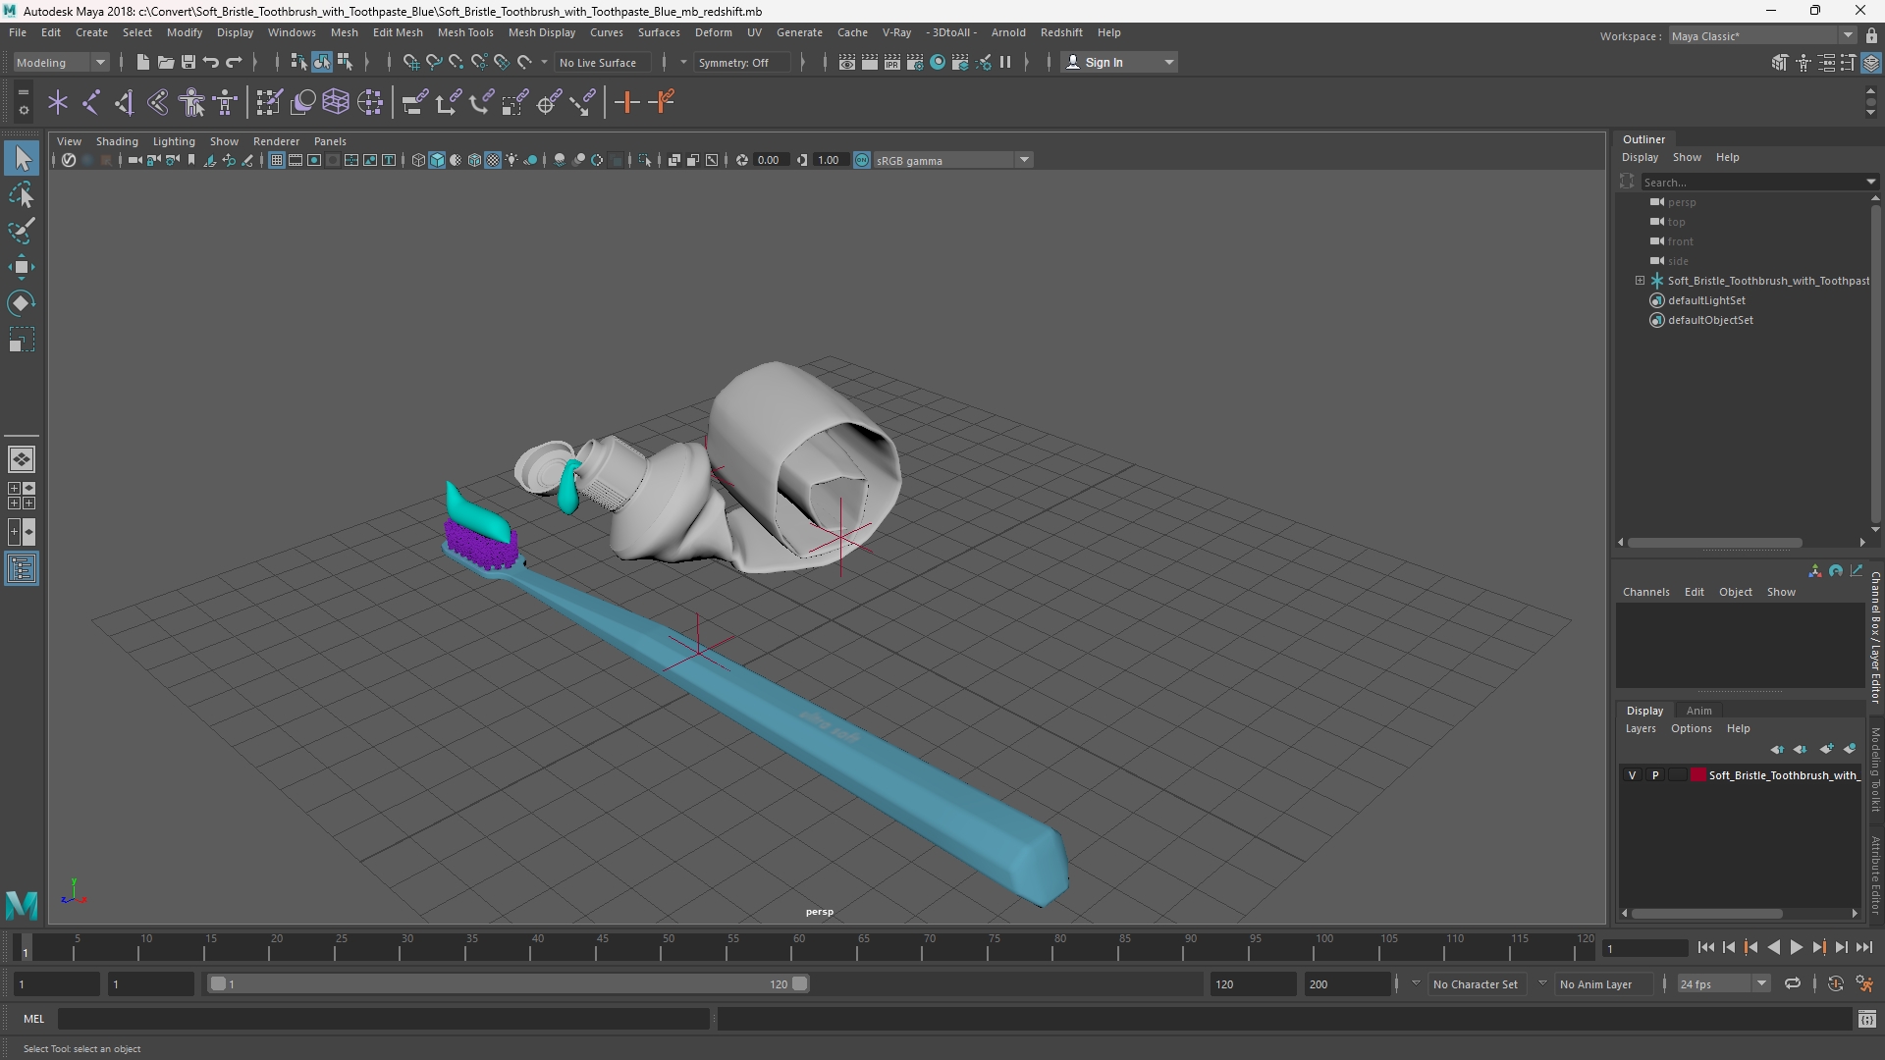Activate the Move tool
The image size is (1885, 1060).
pyautogui.click(x=22, y=267)
